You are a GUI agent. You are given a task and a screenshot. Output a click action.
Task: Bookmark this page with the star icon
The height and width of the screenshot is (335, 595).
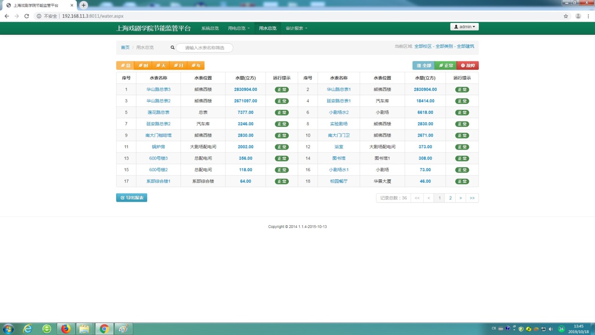566,16
